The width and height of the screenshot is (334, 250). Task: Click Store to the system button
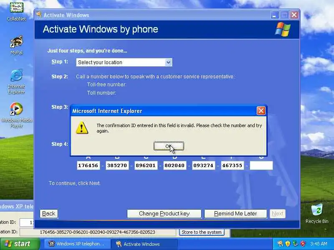click(202, 232)
